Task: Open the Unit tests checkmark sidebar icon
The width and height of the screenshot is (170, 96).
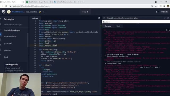Action: pyautogui.click(x=1, y=55)
